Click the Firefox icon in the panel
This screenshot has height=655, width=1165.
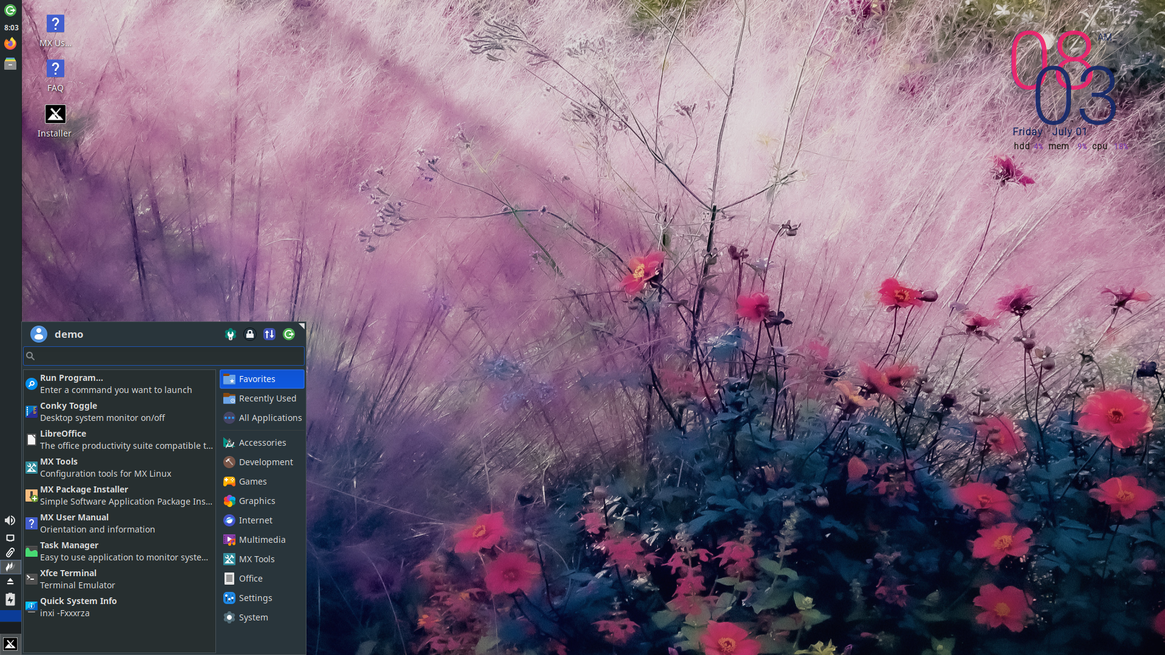point(10,44)
